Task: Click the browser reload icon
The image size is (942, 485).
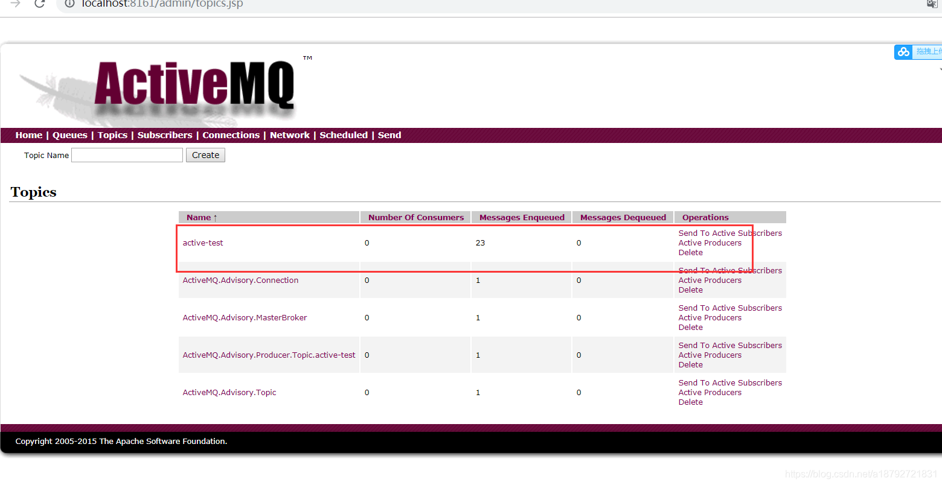Action: pyautogui.click(x=40, y=3)
